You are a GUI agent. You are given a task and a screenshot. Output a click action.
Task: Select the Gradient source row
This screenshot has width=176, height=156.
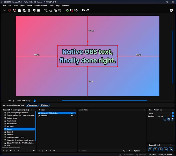[57, 116]
